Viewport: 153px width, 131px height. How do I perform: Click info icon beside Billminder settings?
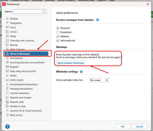coord(81,72)
